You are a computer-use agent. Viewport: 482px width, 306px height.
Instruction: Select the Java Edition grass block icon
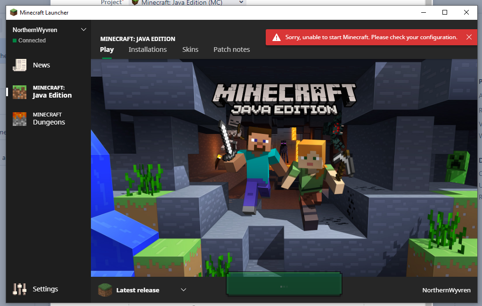(20, 91)
